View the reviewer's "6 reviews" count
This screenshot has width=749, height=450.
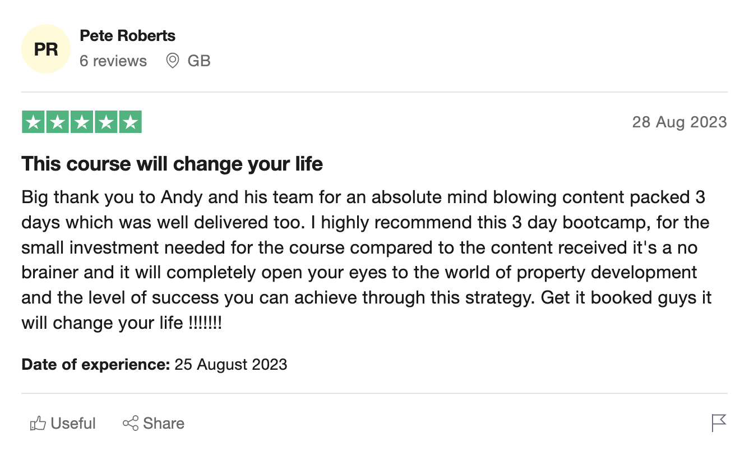click(x=113, y=61)
